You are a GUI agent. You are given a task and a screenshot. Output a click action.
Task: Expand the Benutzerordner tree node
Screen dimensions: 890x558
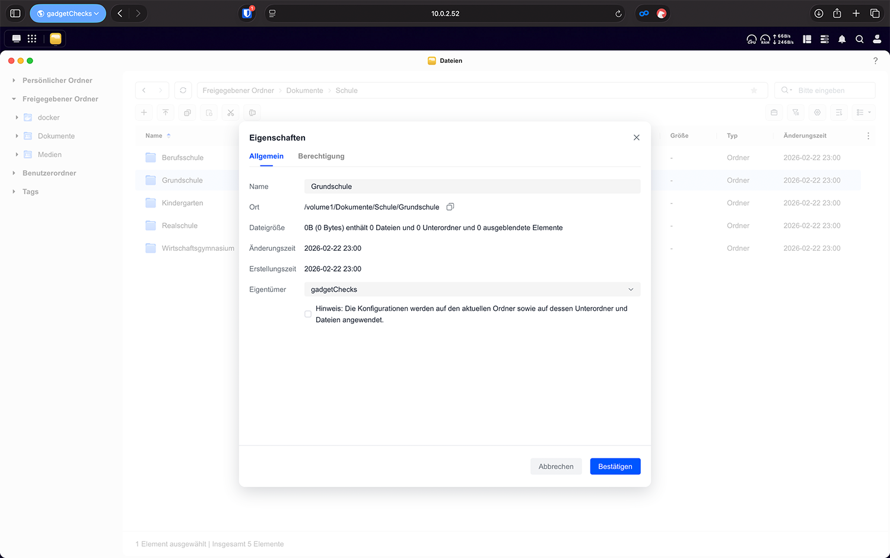[14, 173]
